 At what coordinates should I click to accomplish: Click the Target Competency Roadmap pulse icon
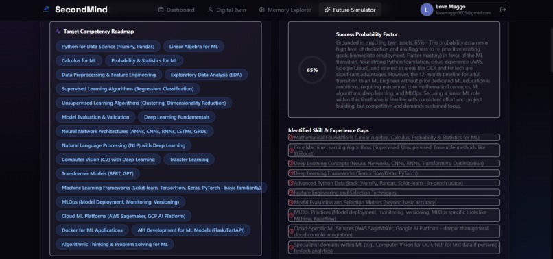coord(58,32)
